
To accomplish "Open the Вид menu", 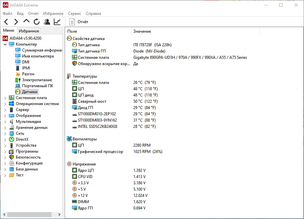I will pyautogui.click(x=20, y=14).
